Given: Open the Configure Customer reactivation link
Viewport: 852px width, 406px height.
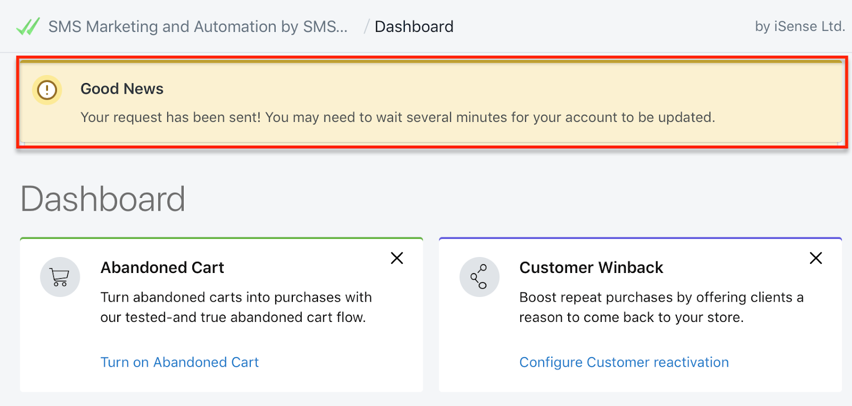Looking at the screenshot, I should 624,362.
